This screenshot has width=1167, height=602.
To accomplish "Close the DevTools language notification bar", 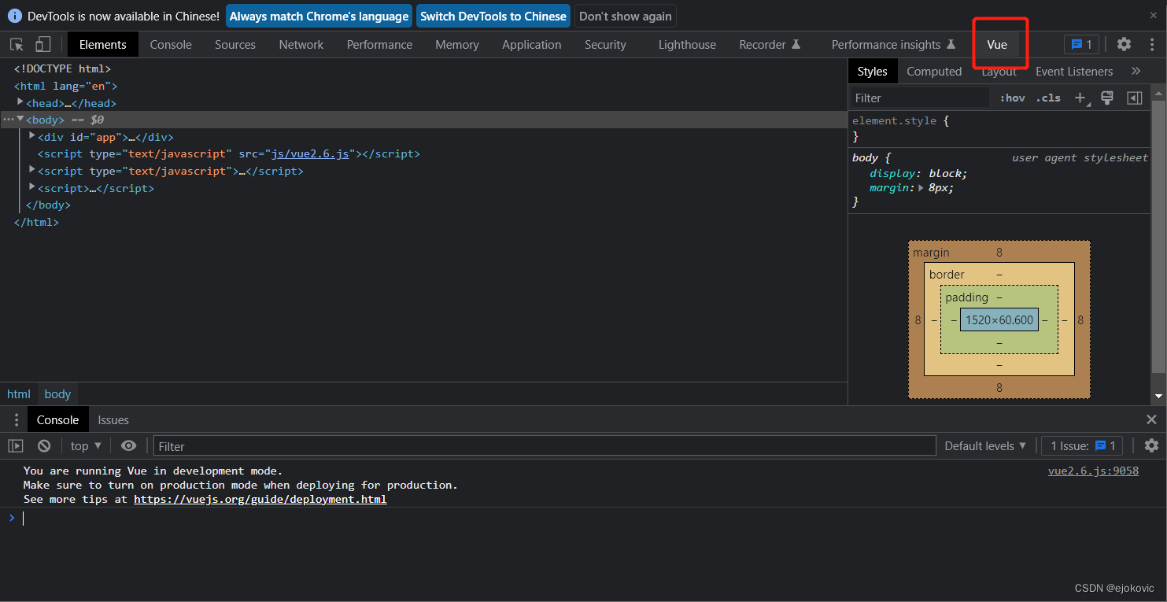I will coord(1154,15).
